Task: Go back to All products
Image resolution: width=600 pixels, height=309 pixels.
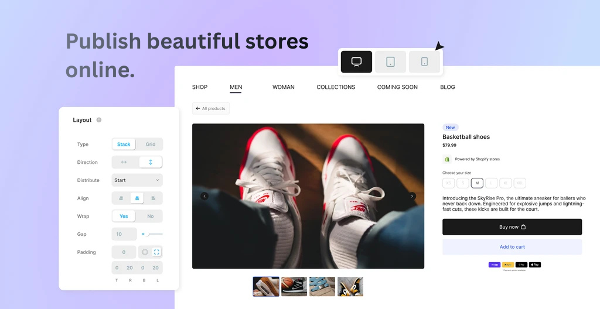Action: point(211,109)
